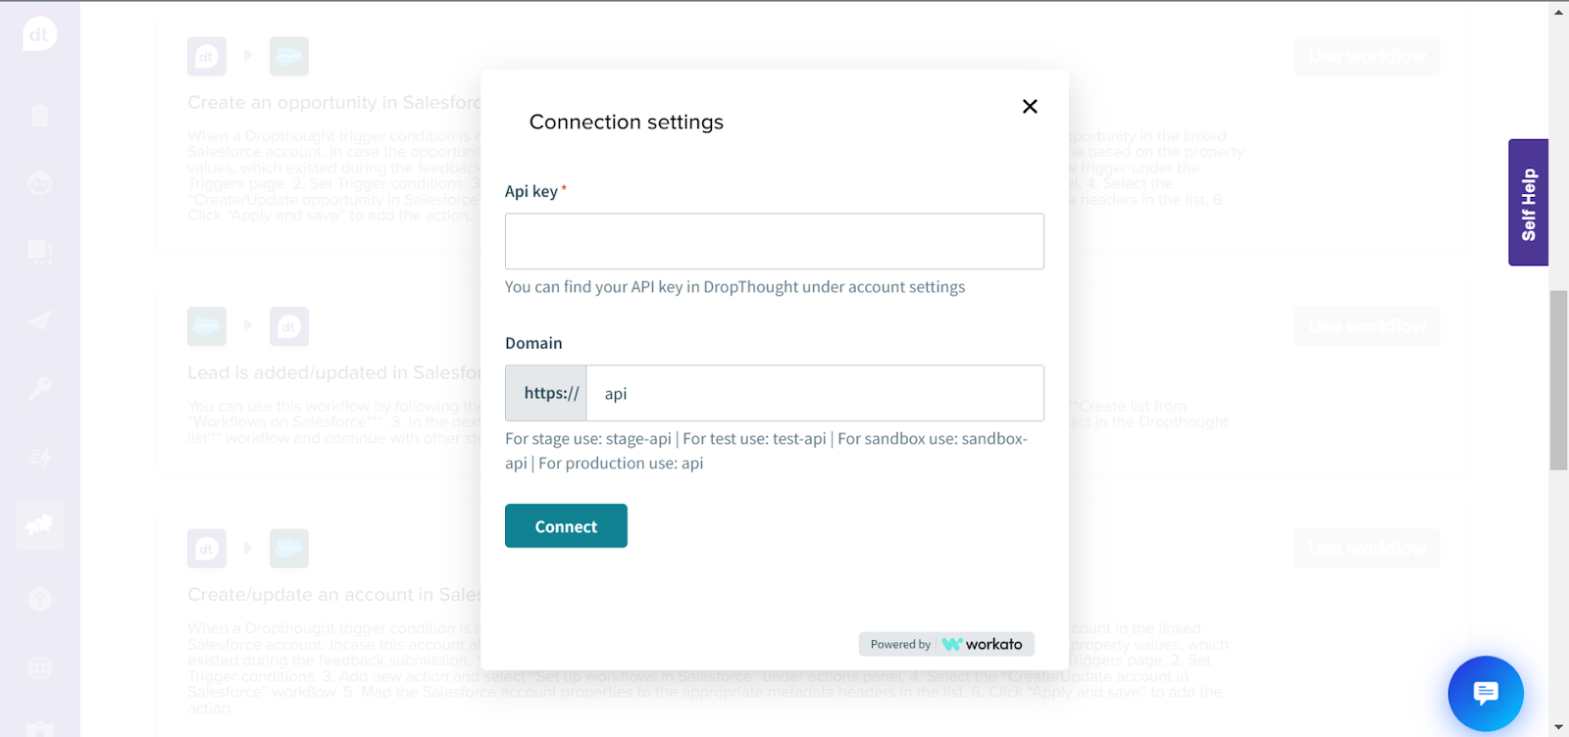
Task: Open the smiley face sidebar icon
Action: pos(39,183)
